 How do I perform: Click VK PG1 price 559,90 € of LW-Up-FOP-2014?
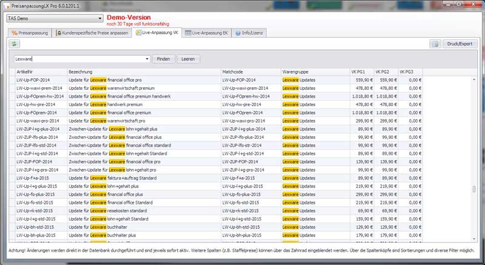coord(364,80)
